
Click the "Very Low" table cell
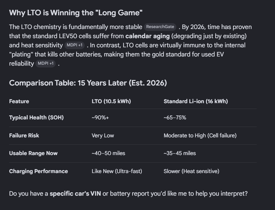[103, 136]
